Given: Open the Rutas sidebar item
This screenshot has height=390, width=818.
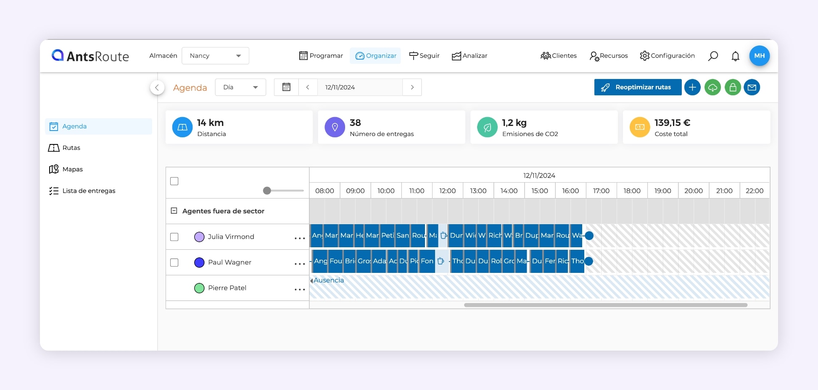Looking at the screenshot, I should click(x=71, y=148).
